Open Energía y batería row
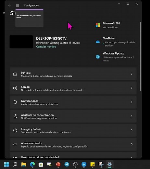 click(73, 130)
